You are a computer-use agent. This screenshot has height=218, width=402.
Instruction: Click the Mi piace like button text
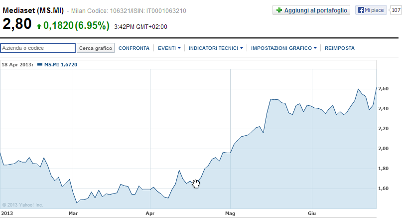pyautogui.click(x=375, y=10)
